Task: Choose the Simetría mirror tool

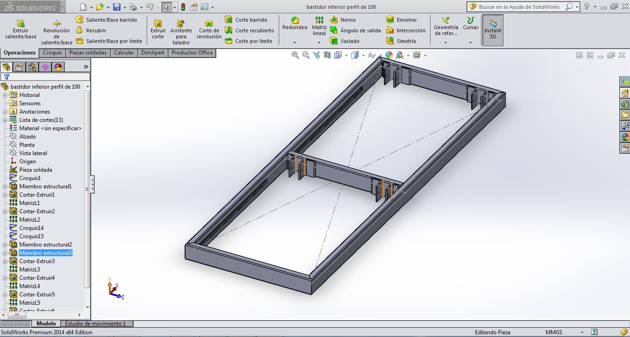Action: pos(401,41)
